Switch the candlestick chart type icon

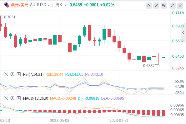pos(164,6)
